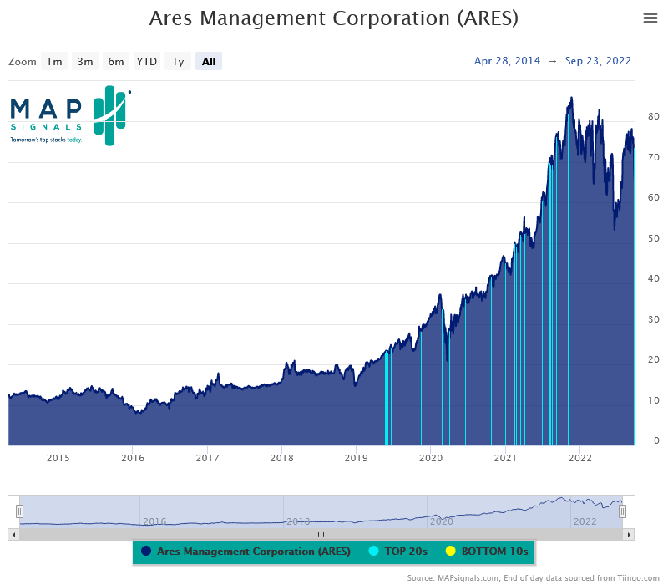Image resolution: width=668 pixels, height=585 pixels.
Task: Toggle the TOP 20s legend series
Action: (398, 552)
